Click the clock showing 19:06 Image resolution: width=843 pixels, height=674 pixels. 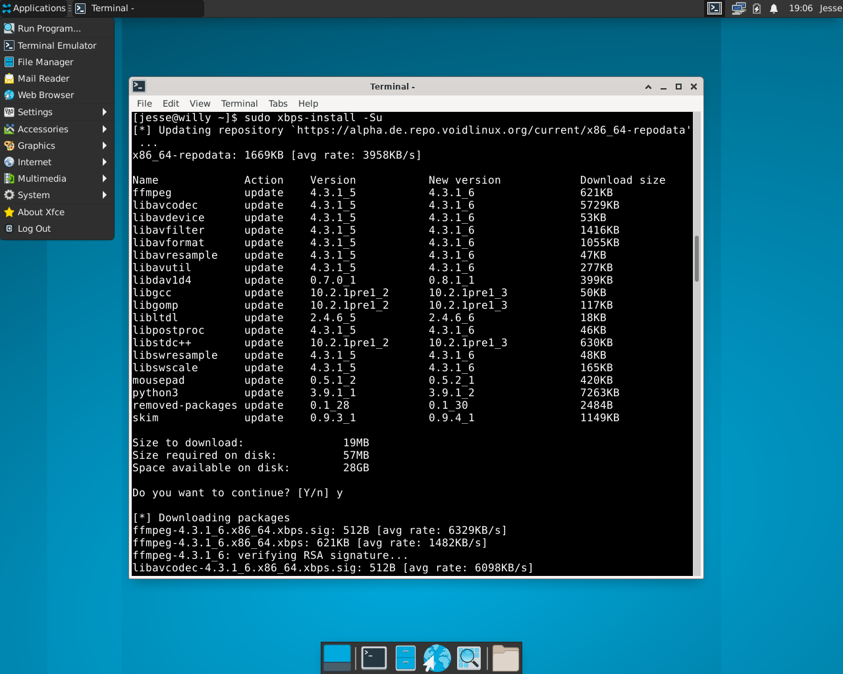pos(801,9)
